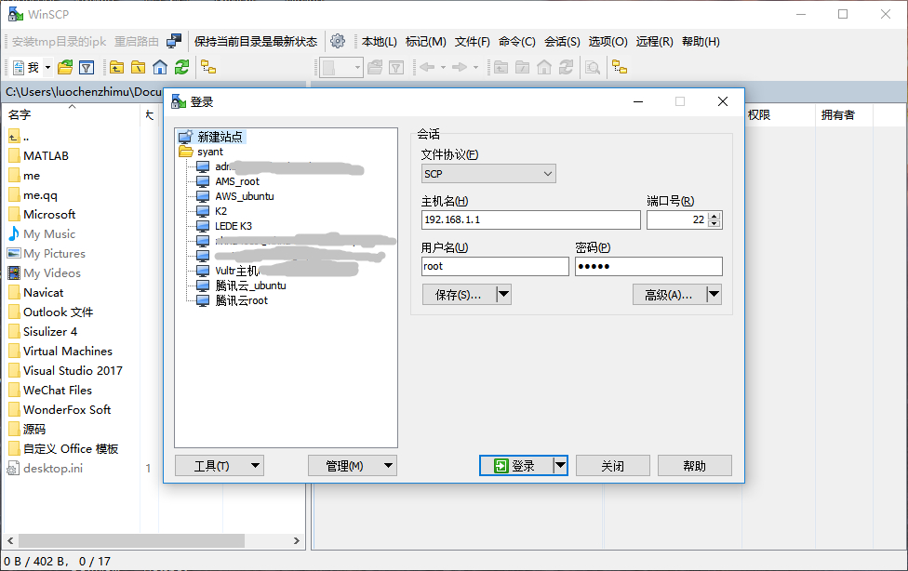The width and height of the screenshot is (908, 571).
Task: Click the remote panel back arrow
Action: (x=427, y=68)
